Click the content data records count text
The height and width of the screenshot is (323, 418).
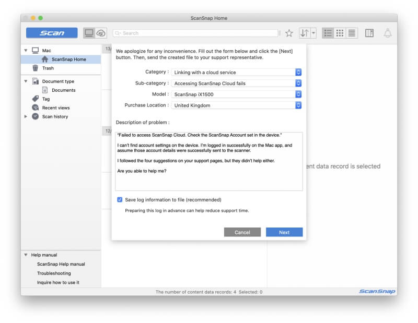[x=196, y=292]
